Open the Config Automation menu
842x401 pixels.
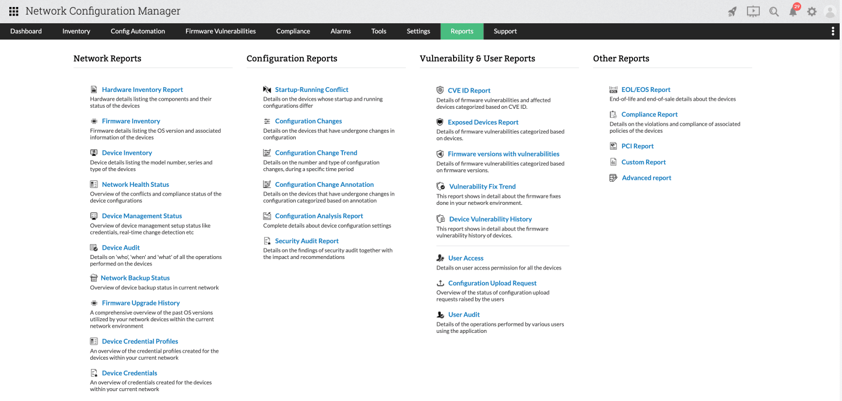point(138,31)
